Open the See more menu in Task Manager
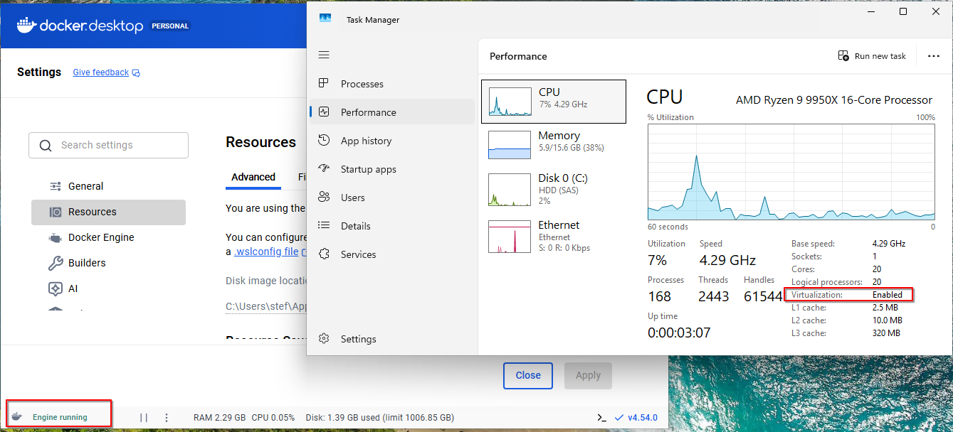Screen dimensions: 953x432 933,55
